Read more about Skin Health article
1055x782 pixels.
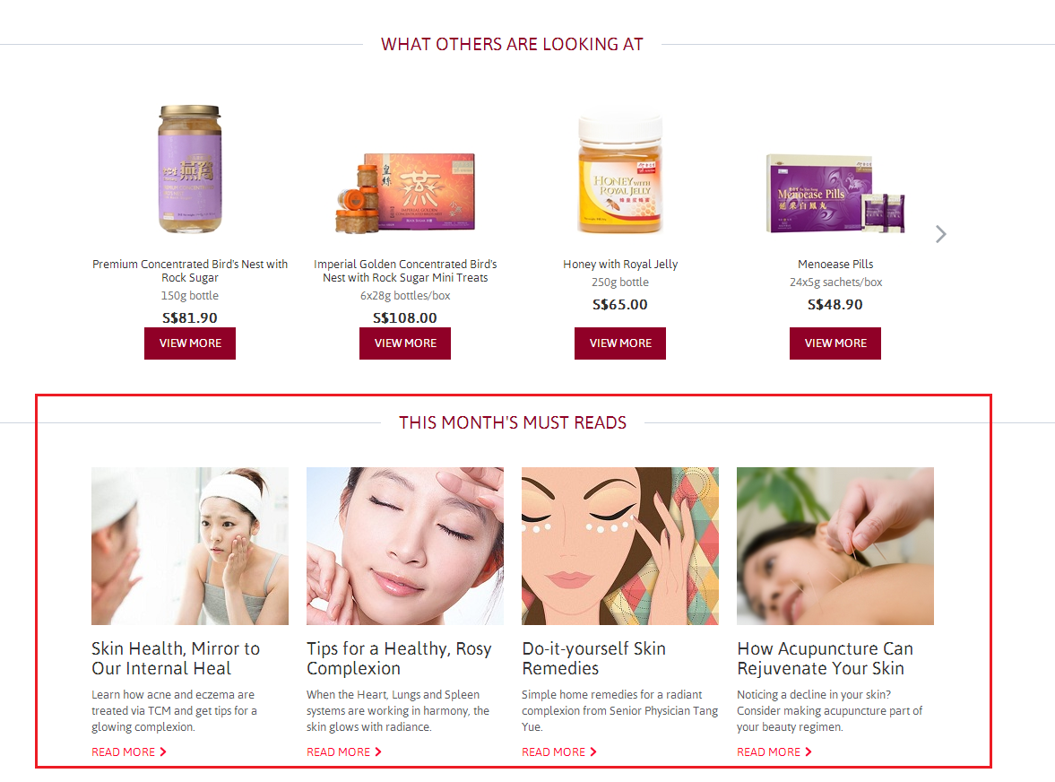128,752
